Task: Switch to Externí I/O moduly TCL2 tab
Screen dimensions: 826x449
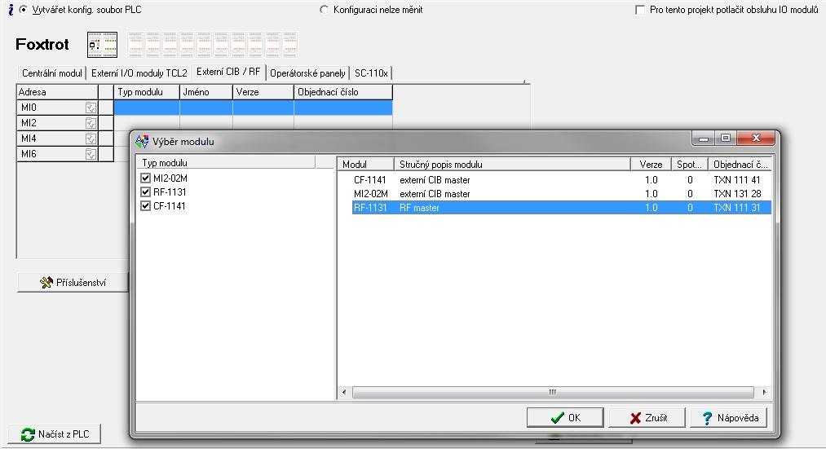Action: coord(139,73)
